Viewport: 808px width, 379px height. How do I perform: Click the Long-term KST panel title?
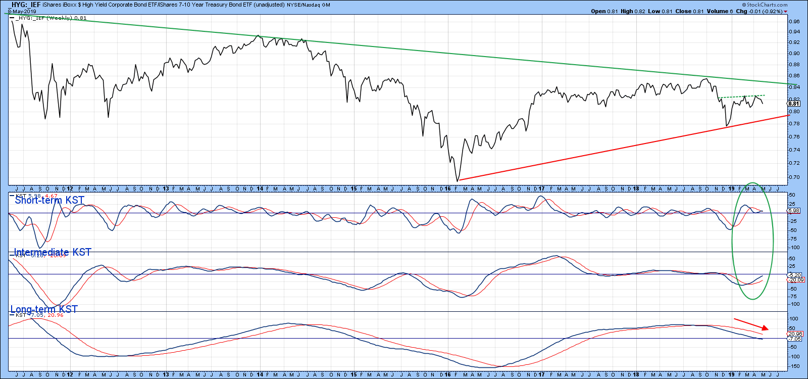point(44,309)
